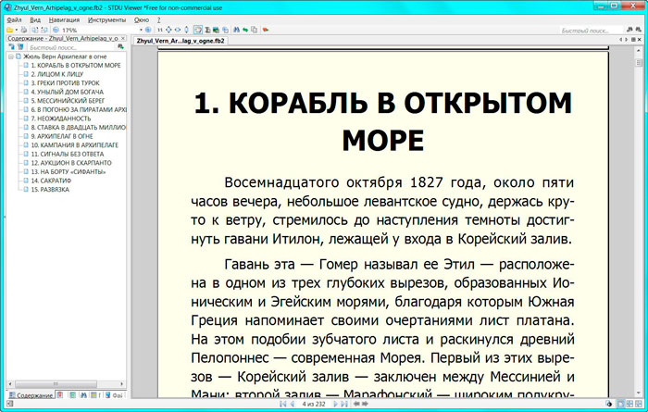
Task: Click the contents panel quick search field
Action: coord(70,47)
